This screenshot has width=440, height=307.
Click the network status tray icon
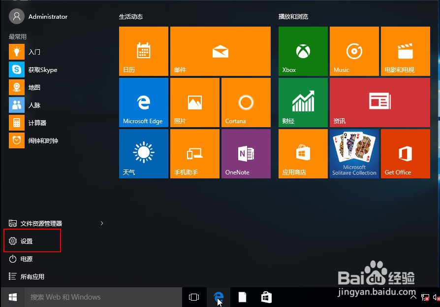coord(425,297)
